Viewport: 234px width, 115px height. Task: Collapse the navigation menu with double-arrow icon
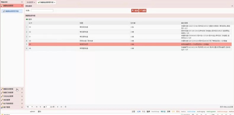[x=22, y=2]
